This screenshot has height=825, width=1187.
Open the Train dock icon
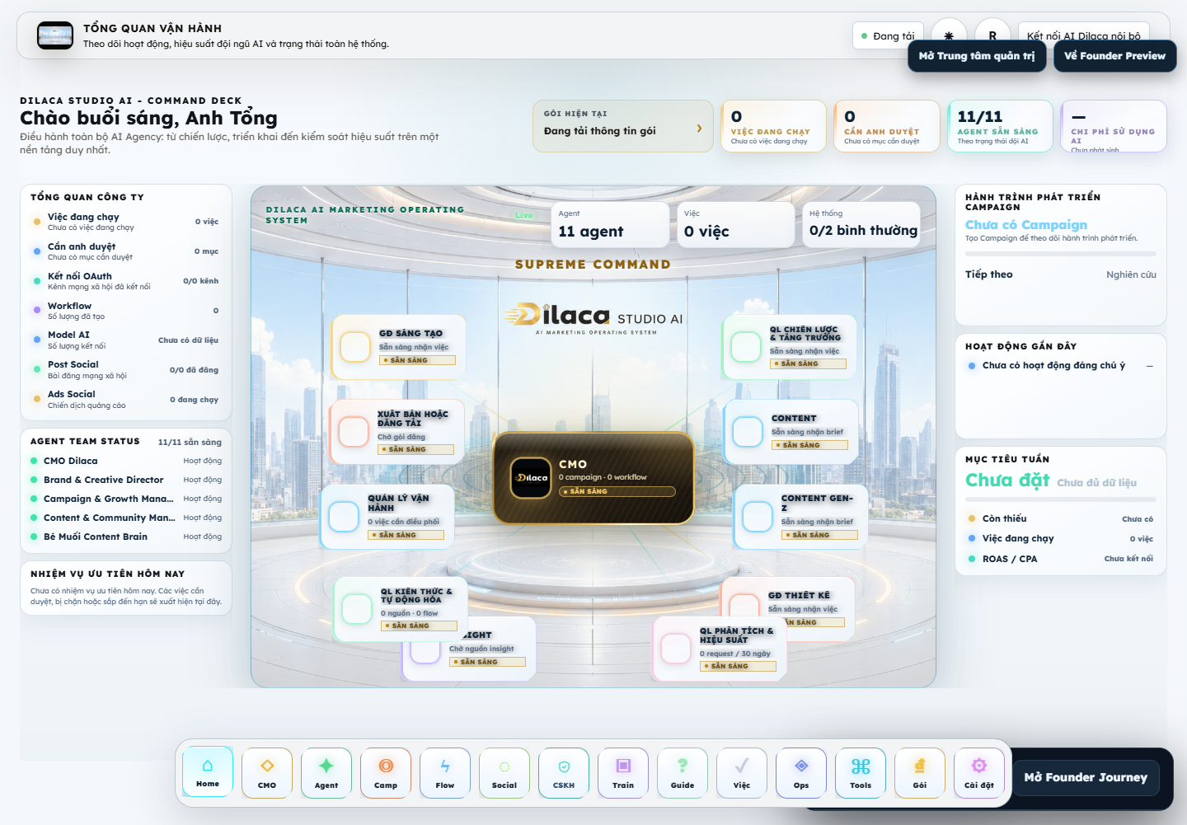tap(623, 772)
